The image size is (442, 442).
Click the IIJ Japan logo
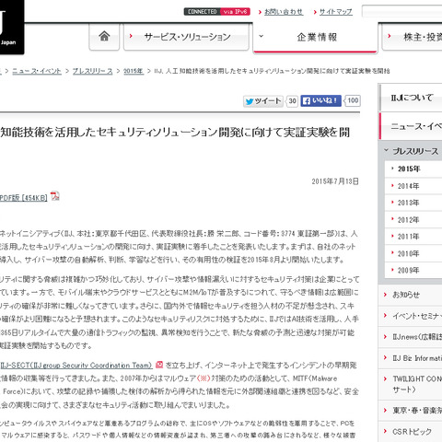click(12, 27)
